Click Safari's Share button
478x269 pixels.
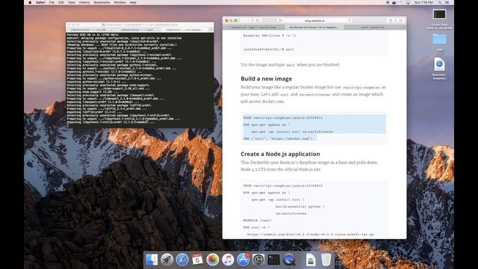click(x=391, y=21)
